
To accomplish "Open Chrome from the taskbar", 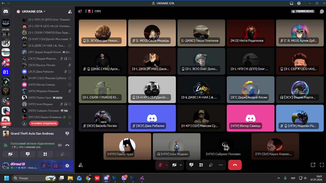I will tap(88, 178).
